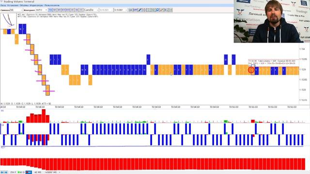Screen dimensions: 310x174
Task: Click the 1.1539 price axis label
Action: (x=302, y=70)
